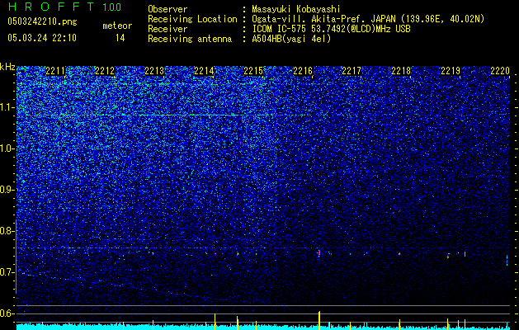Click the 0.8 frequency axis label
519x330 pixels.
7,231
